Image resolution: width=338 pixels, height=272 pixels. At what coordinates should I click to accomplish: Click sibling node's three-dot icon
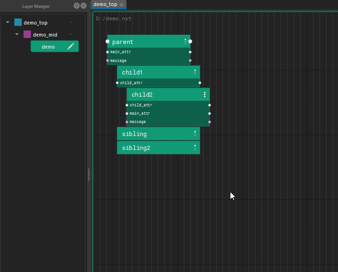[x=195, y=134]
